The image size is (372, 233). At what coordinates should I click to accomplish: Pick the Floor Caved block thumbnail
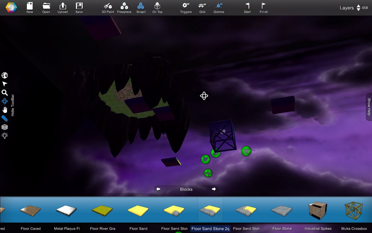point(31,210)
